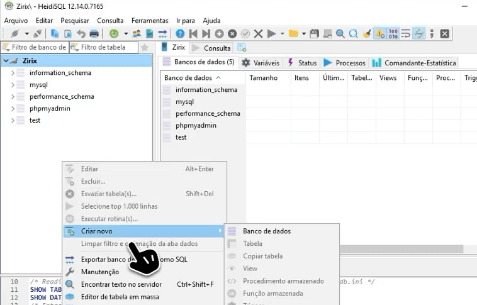Click the dark X icon at the toolbar end
This screenshot has height=305, width=477.
pos(444,33)
